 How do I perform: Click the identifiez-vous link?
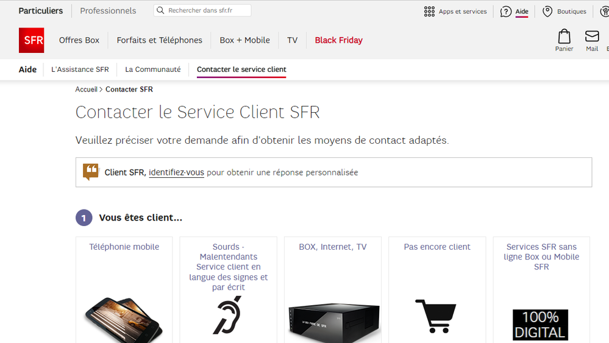coord(176,172)
